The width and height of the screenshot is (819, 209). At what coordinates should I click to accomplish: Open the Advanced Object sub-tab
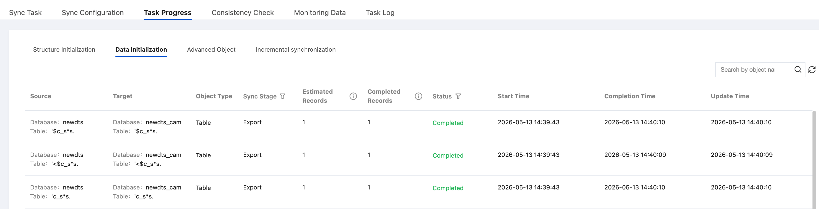click(x=211, y=50)
